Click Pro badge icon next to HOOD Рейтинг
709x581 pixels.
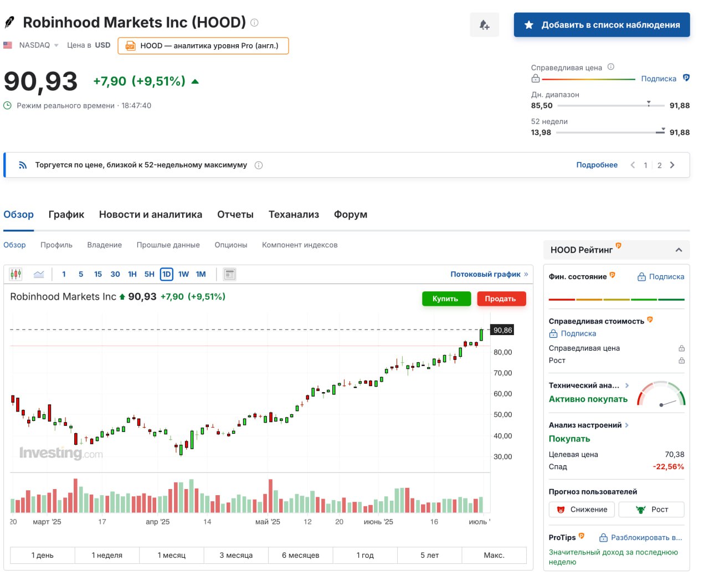619,245
